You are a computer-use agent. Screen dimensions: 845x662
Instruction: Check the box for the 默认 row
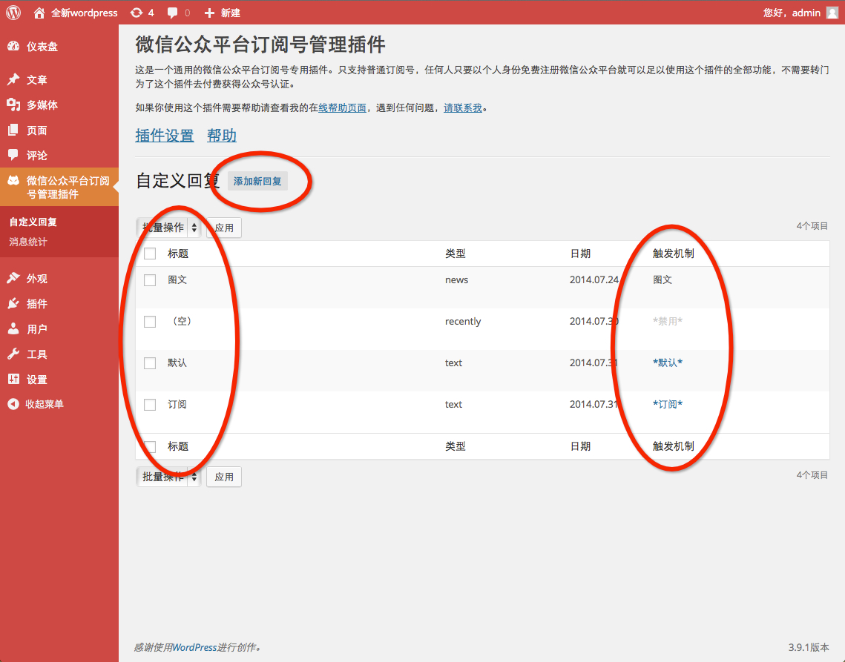pyautogui.click(x=150, y=363)
